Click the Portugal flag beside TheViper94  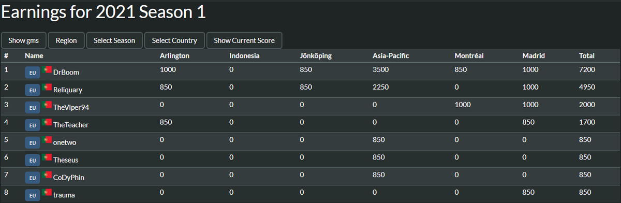47,104
